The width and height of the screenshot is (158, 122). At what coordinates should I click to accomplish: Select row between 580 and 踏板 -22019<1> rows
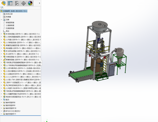pyautogui.click(x=23, y=45)
